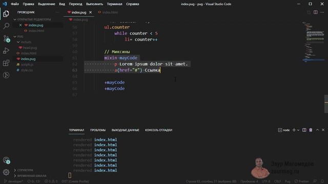Open style.css in the file tree

click(x=27, y=70)
